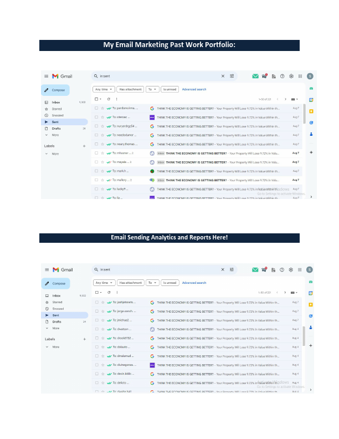This screenshot has height=439, width=339.
Task: Tick checkbox for email To: perdomoinma
Action: tap(96, 108)
